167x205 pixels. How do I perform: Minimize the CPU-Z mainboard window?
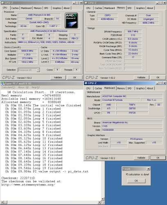tap(158, 83)
